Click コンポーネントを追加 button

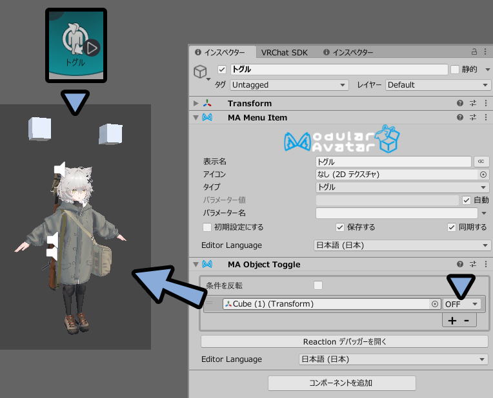342,383
